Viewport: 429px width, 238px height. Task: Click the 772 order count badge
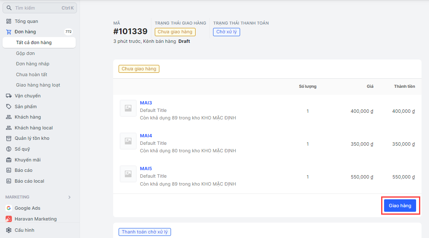click(x=68, y=32)
